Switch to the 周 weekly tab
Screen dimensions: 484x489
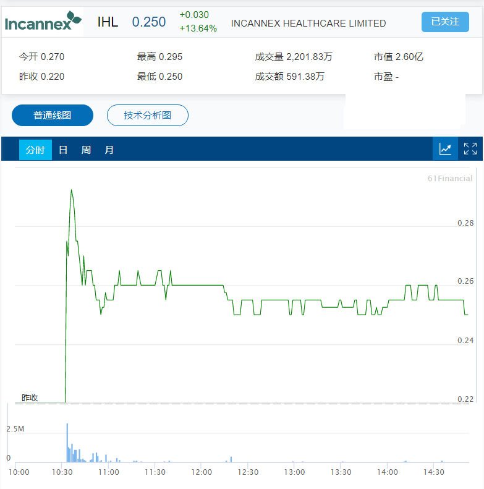pos(86,150)
